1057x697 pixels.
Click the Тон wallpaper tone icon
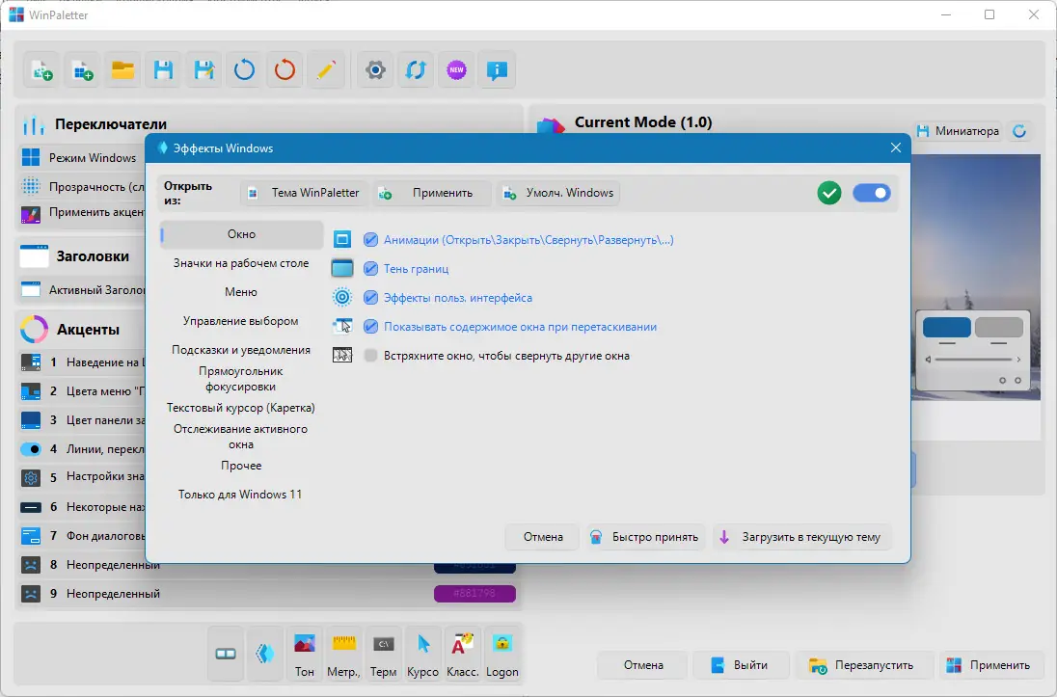pyautogui.click(x=305, y=654)
